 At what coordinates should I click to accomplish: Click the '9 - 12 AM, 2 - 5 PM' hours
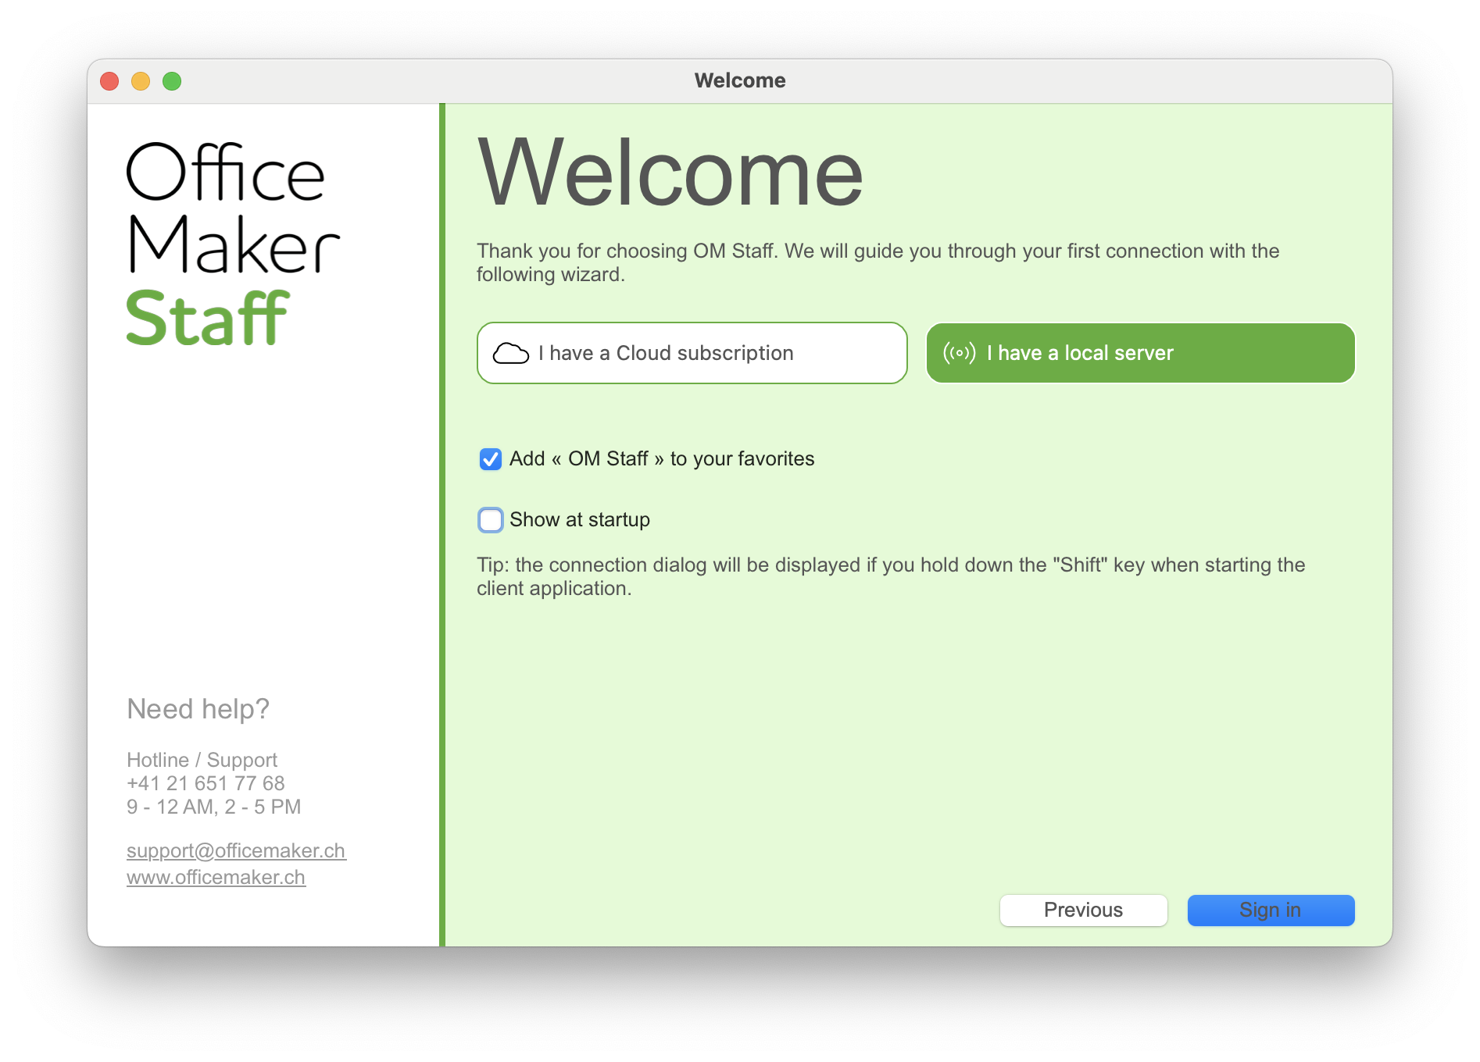pyautogui.click(x=213, y=807)
